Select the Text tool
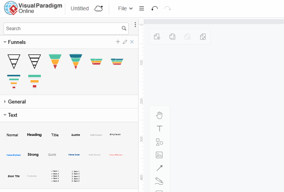Viewport: 284px width, 192px height. pos(160,129)
